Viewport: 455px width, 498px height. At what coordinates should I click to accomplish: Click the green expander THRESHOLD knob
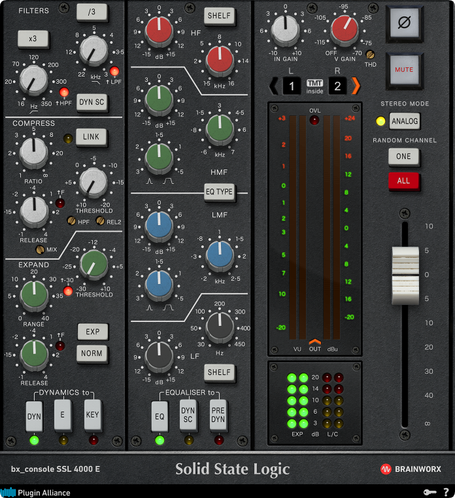click(93, 264)
